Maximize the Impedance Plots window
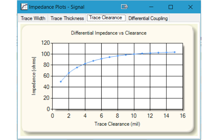Screen dimensions: 218x140 pyautogui.click(x=171, y=7)
